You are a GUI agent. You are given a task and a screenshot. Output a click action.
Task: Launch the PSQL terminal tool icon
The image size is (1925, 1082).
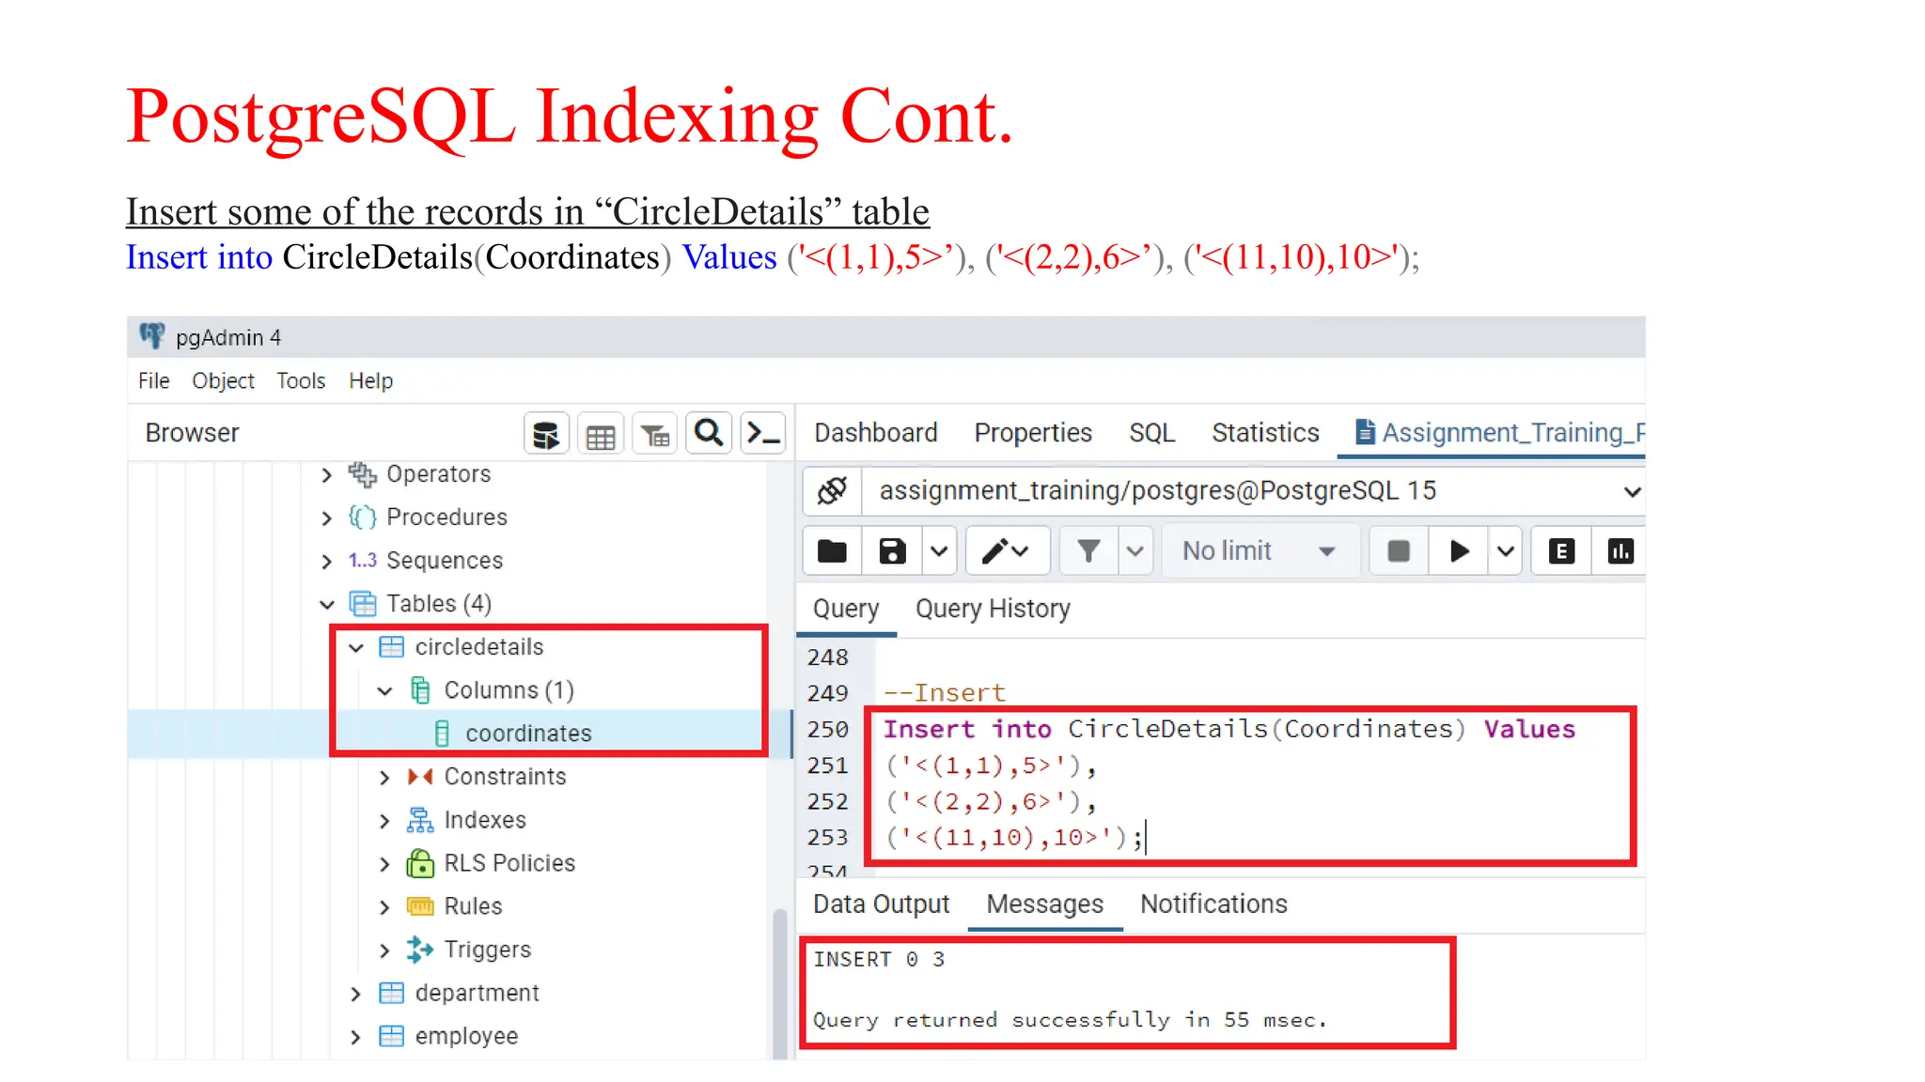(x=763, y=434)
